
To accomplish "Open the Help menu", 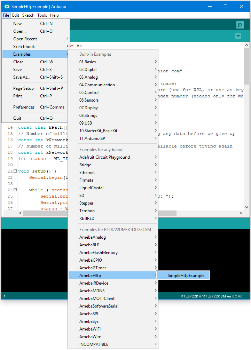I will (55, 15).
